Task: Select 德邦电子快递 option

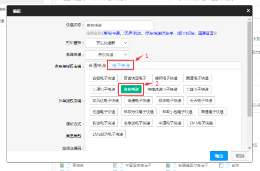Action: click(x=166, y=78)
